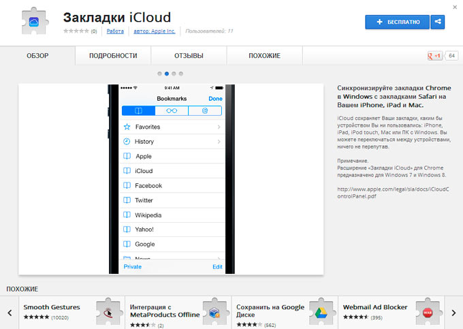Screen dimensions: 463x329
Task: Select the bookmarks book segment icon
Action: pos(138,111)
